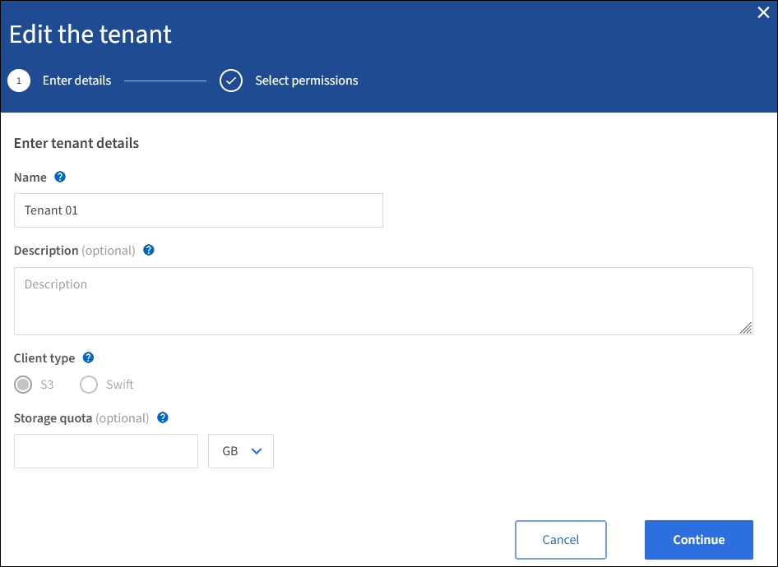This screenshot has width=778, height=567.
Task: Click the checkmark circle for step two
Action: pos(231,81)
